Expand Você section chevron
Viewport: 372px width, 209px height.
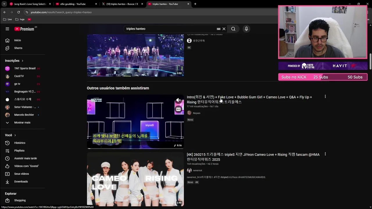[15, 135]
